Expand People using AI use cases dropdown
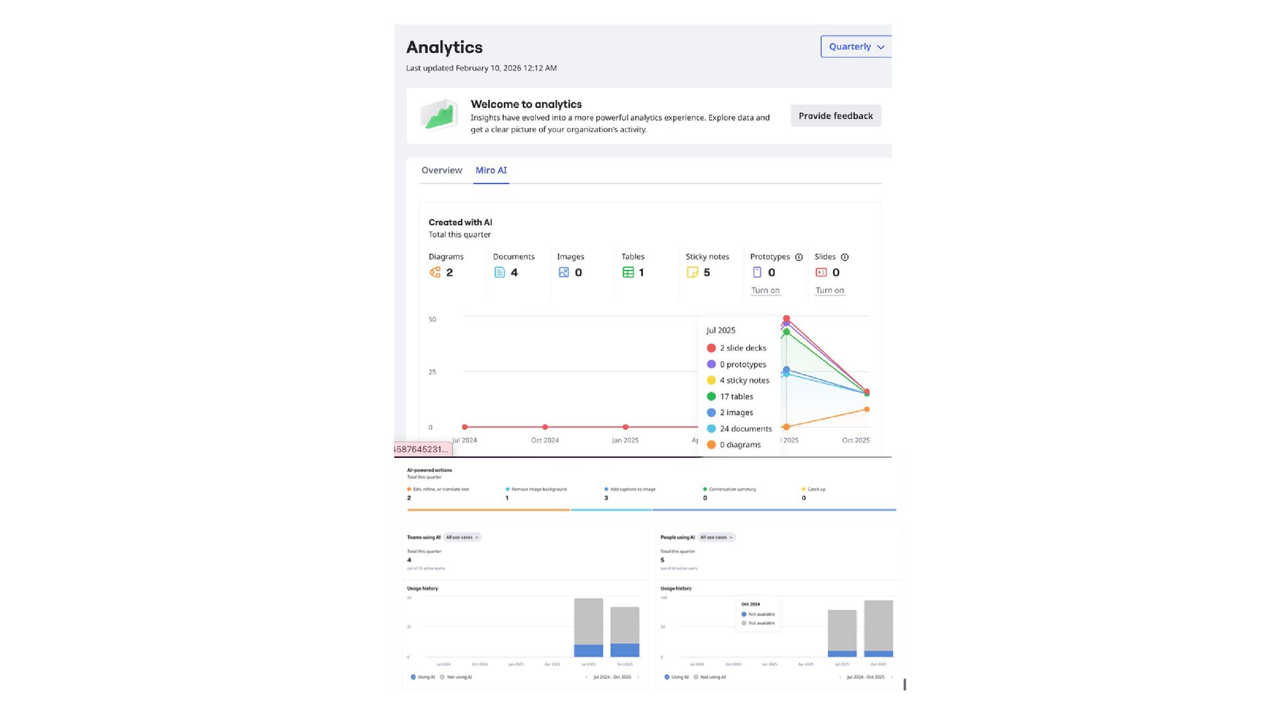 pyautogui.click(x=716, y=537)
